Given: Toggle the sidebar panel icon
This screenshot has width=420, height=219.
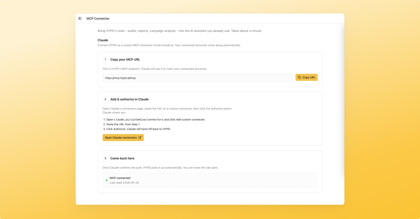Looking at the screenshot, I should point(80,19).
